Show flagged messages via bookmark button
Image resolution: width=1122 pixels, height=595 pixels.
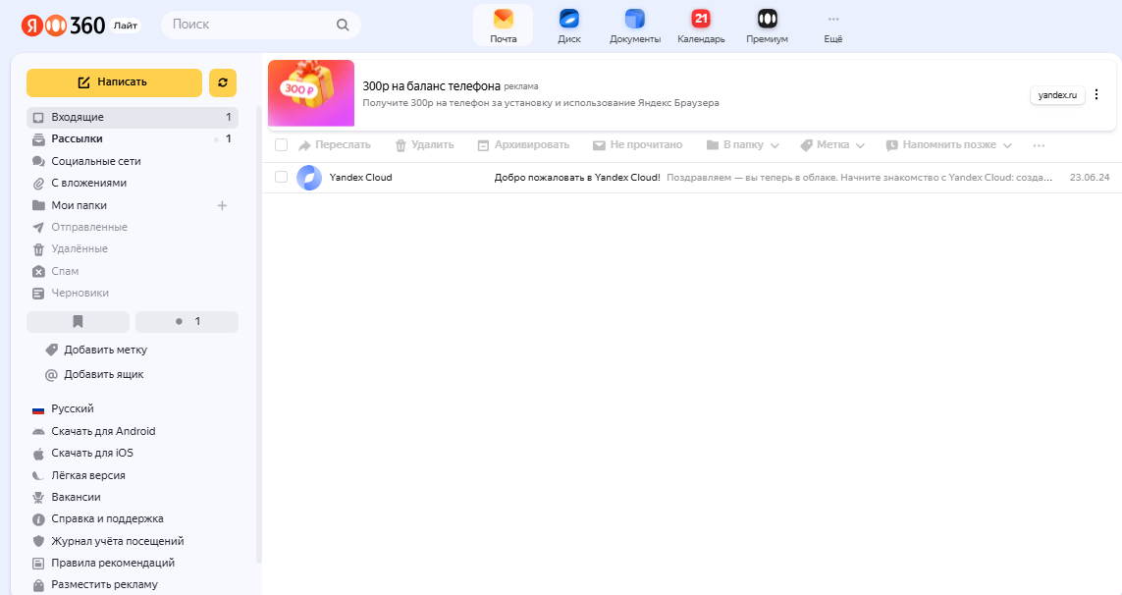point(78,321)
